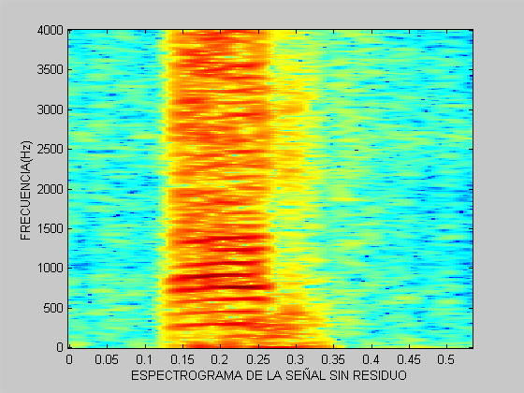
Task: Click the 0.2 time tick label
Action: pyautogui.click(x=220, y=359)
